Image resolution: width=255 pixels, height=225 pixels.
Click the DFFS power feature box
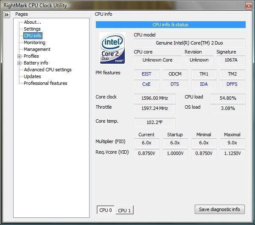click(232, 84)
